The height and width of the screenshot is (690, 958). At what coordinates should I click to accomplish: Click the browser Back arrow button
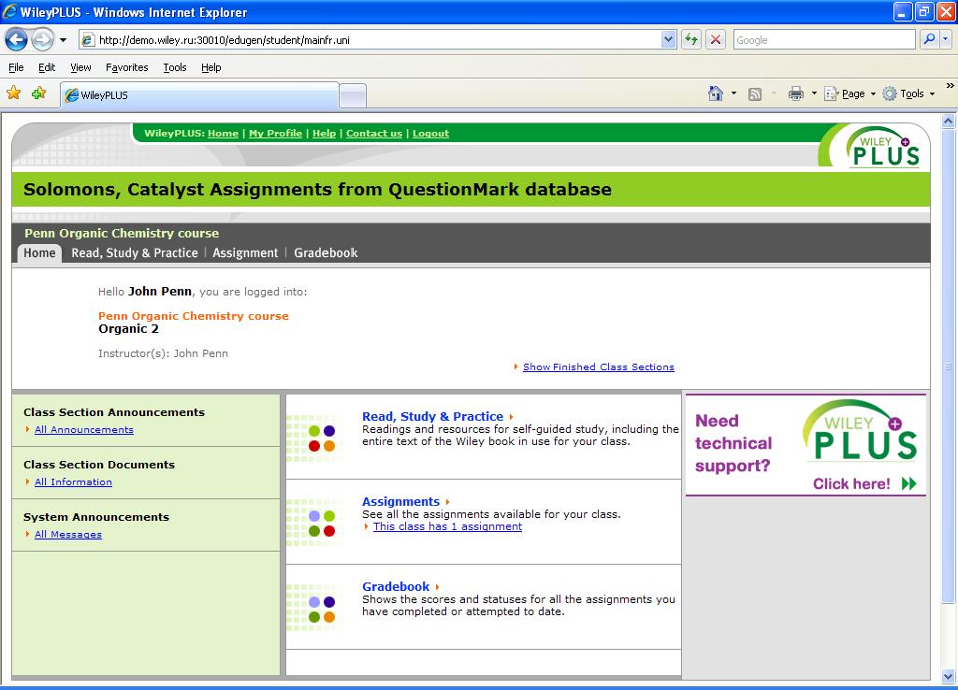coord(17,40)
